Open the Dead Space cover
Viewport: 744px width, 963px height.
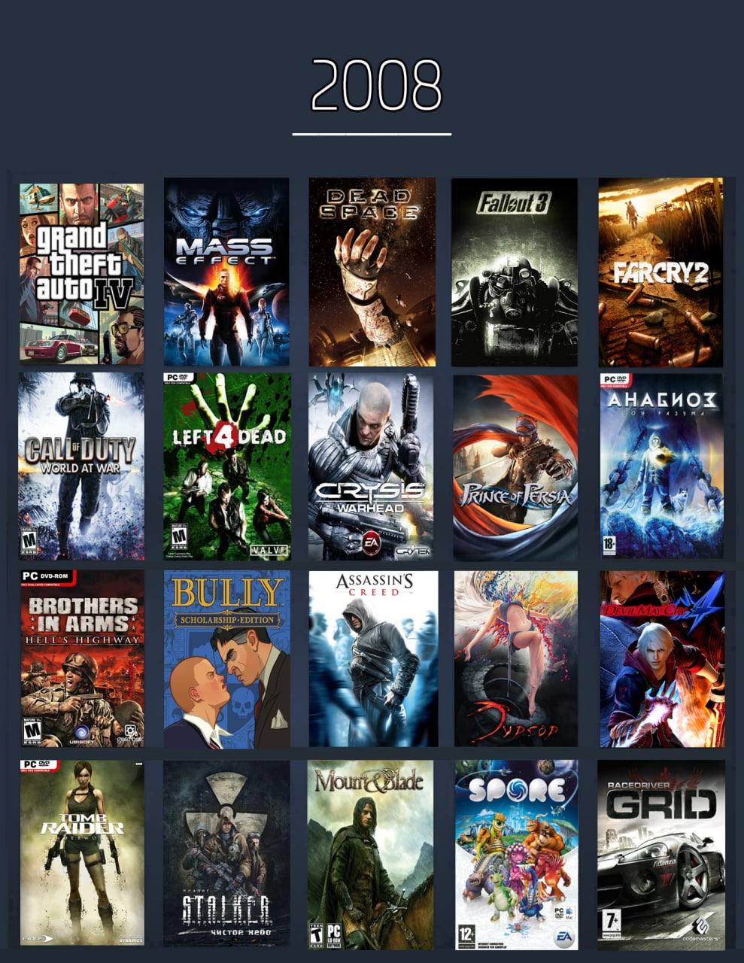click(372, 272)
